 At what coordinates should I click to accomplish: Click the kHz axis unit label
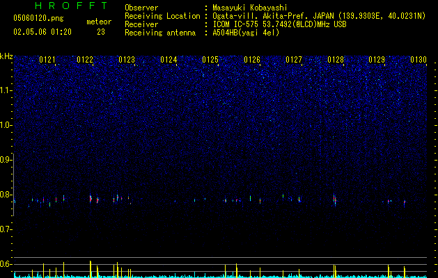pos(6,56)
